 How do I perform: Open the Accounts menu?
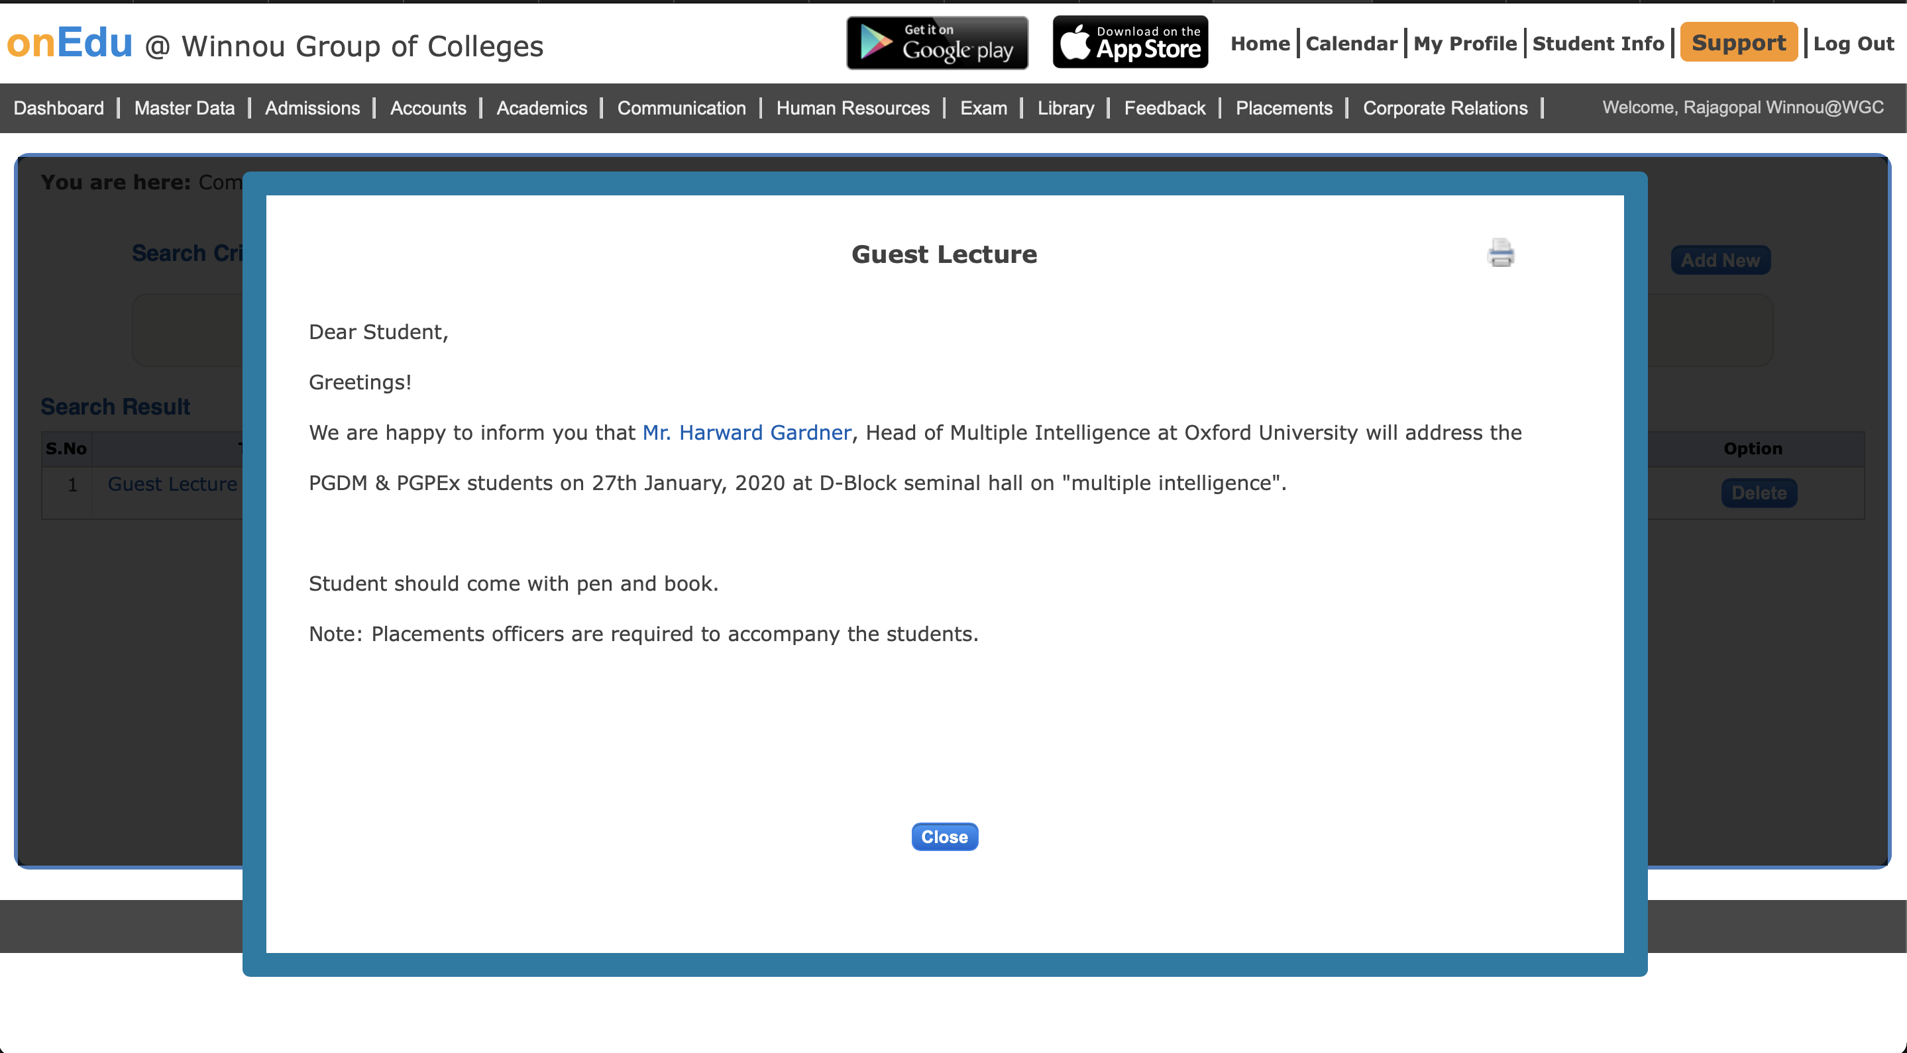coord(428,108)
